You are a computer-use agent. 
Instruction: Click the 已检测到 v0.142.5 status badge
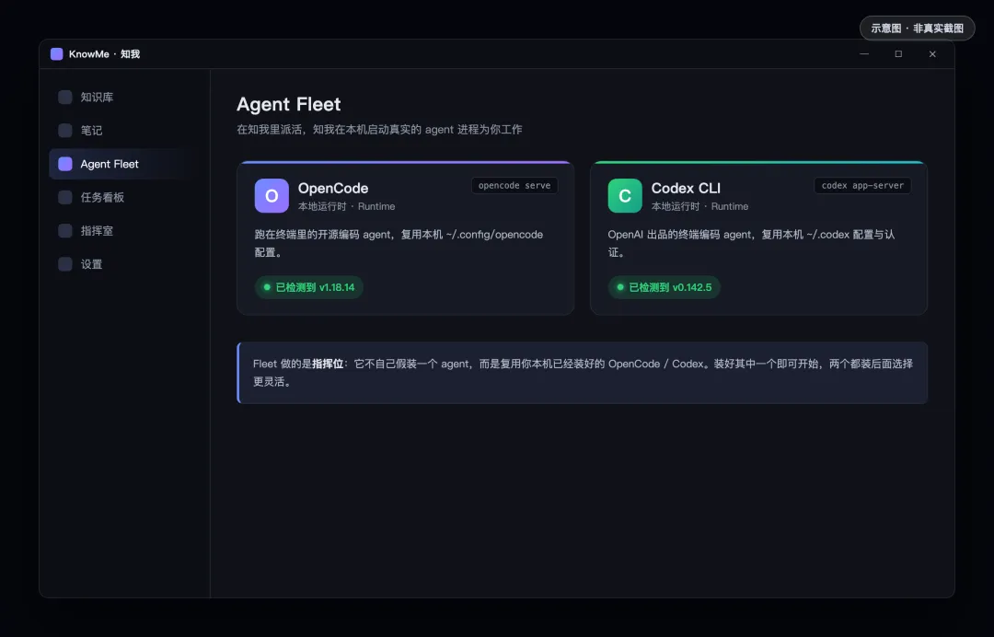[664, 287]
